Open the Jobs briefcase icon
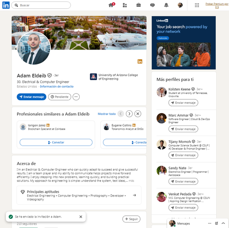The height and width of the screenshot is (228, 229). pyautogui.click(x=138, y=5)
